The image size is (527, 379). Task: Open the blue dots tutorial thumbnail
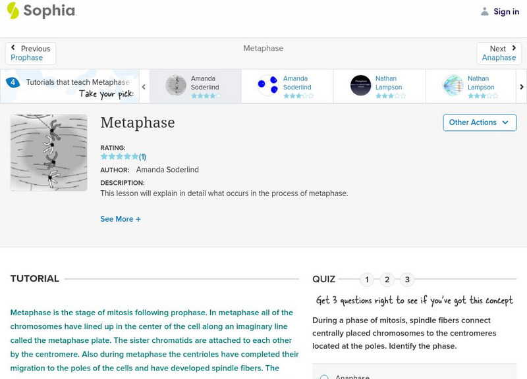(267, 86)
